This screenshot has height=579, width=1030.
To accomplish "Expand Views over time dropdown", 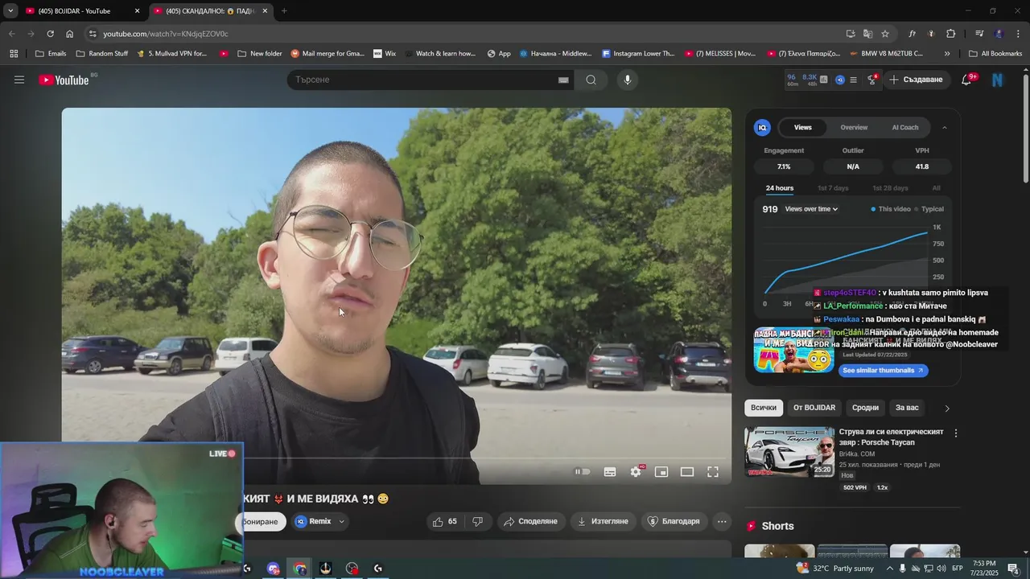I will pyautogui.click(x=811, y=209).
